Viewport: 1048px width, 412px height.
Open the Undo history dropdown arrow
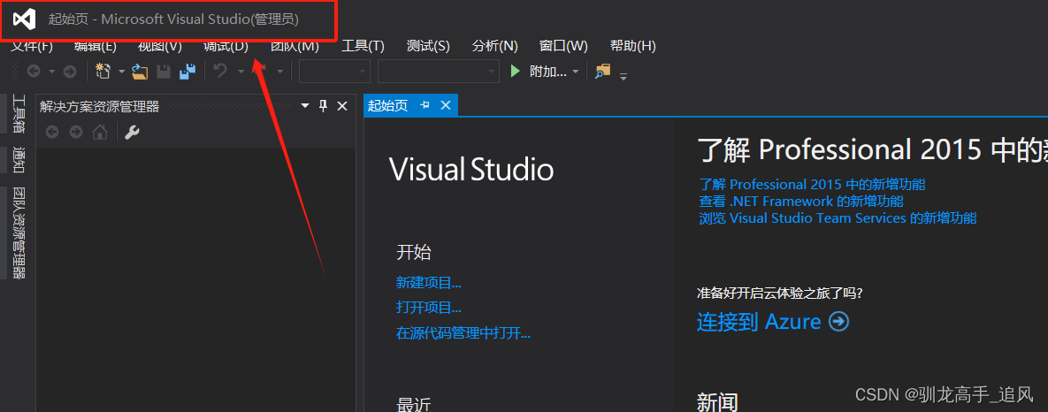point(241,72)
